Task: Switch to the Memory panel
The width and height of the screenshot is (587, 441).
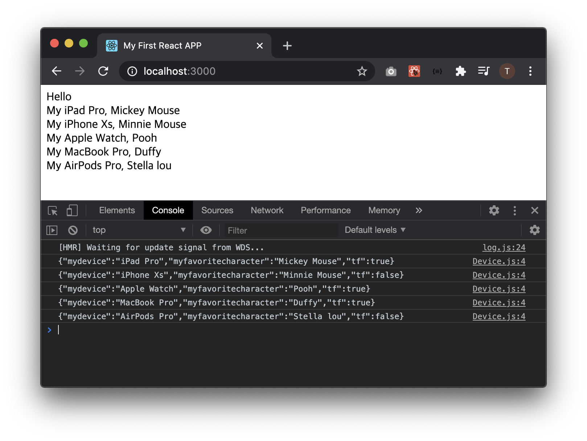Action: click(x=384, y=210)
